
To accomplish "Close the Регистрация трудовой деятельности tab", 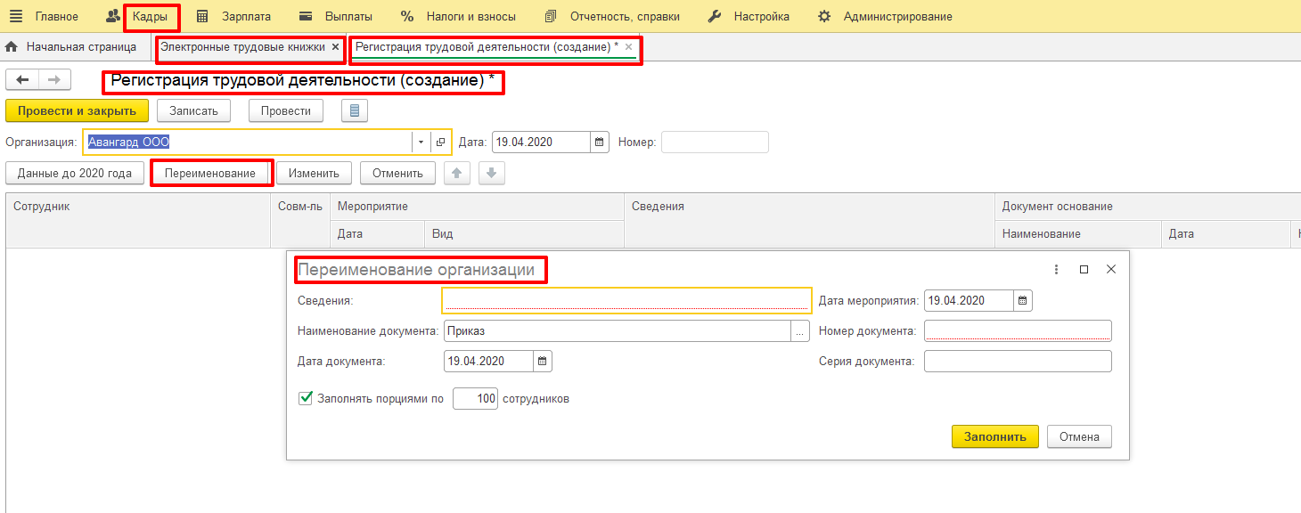I will (x=628, y=46).
